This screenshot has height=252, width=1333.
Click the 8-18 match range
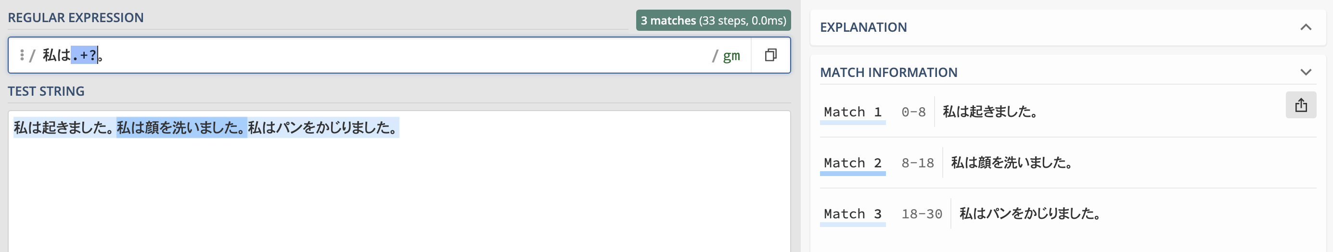tap(918, 163)
